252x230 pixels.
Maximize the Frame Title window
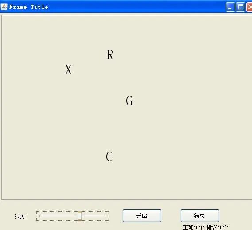click(x=240, y=7)
